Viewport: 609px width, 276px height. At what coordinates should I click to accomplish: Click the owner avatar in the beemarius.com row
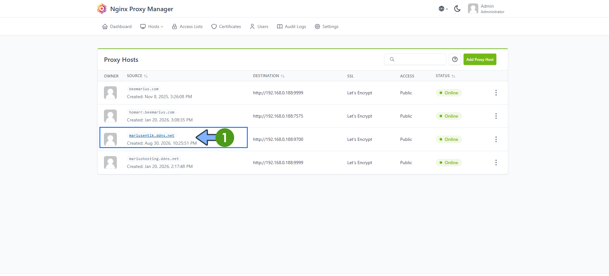pos(110,93)
